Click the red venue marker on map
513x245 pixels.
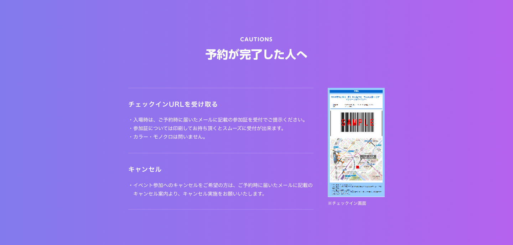tap(358, 167)
